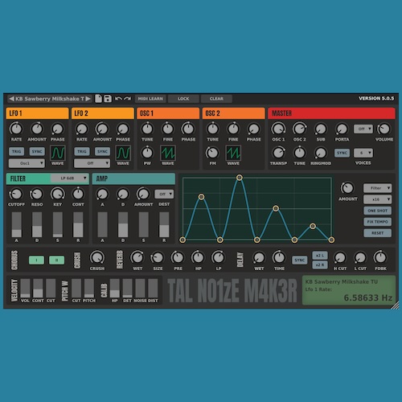Click the Fix Tempo button
402x402 pixels.
(x=377, y=222)
